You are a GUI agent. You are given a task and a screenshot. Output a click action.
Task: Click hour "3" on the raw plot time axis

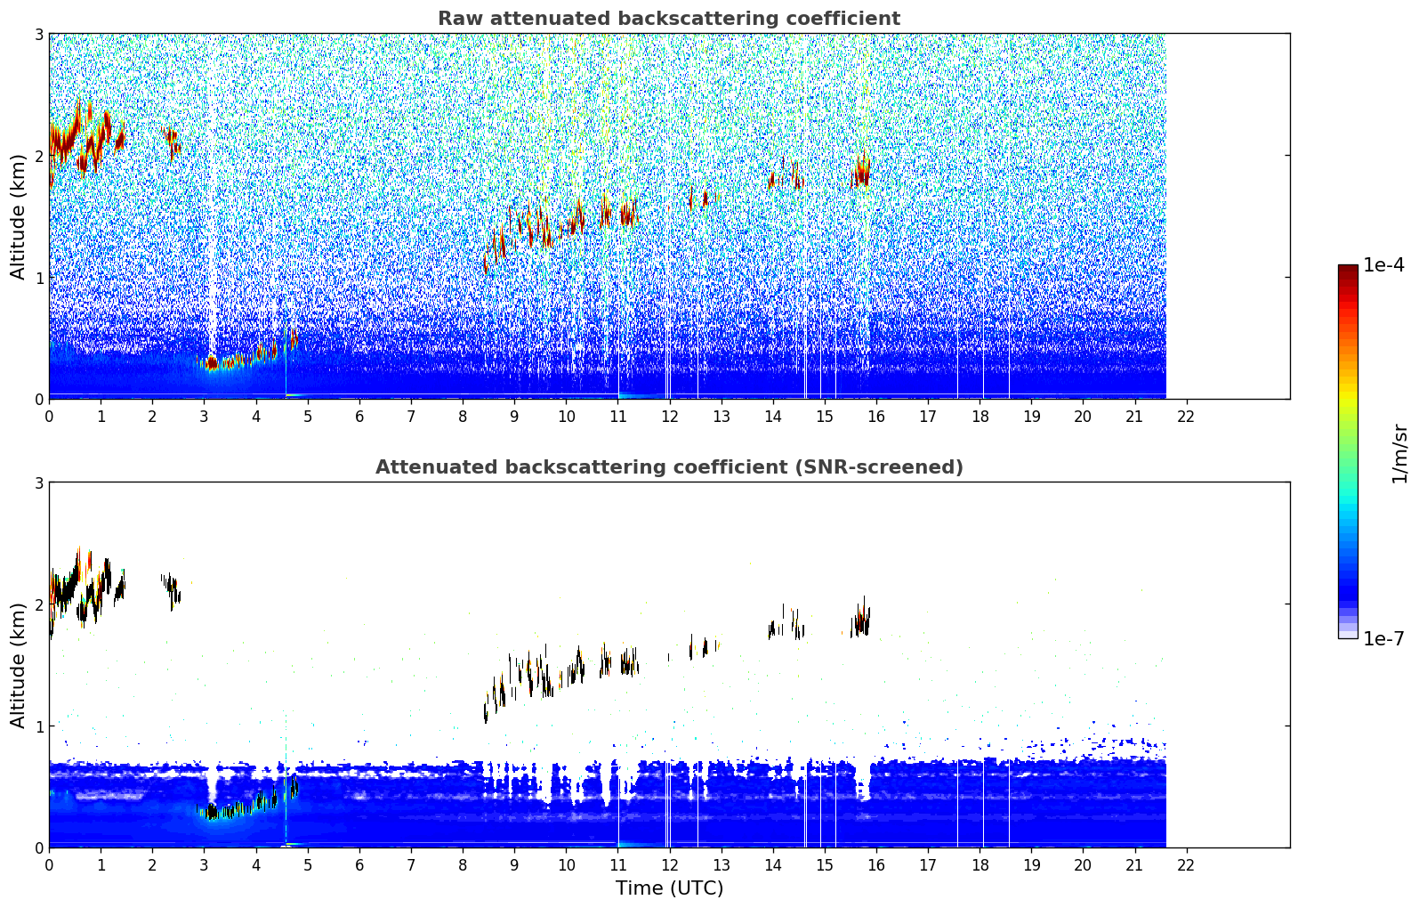pyautogui.click(x=204, y=416)
